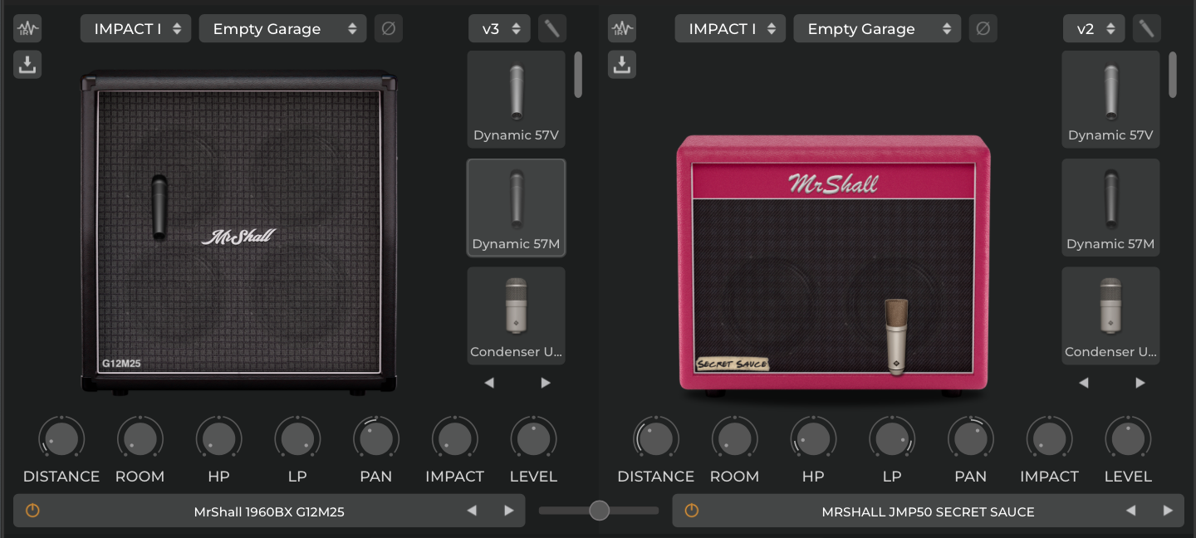Toggle power for MRSHALL JMP50 SECRET SAUCE cabinet

[691, 511]
